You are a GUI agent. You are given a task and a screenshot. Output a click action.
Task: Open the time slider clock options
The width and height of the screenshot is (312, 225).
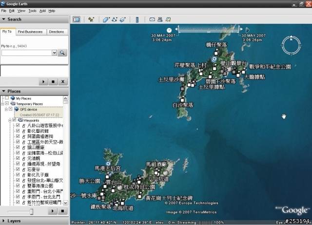169,30
